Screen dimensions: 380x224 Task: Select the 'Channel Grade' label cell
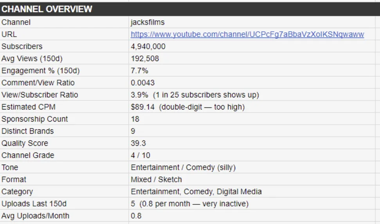coord(64,155)
